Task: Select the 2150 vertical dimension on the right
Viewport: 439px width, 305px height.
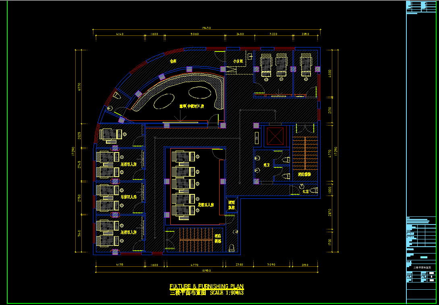Action: pos(329,110)
